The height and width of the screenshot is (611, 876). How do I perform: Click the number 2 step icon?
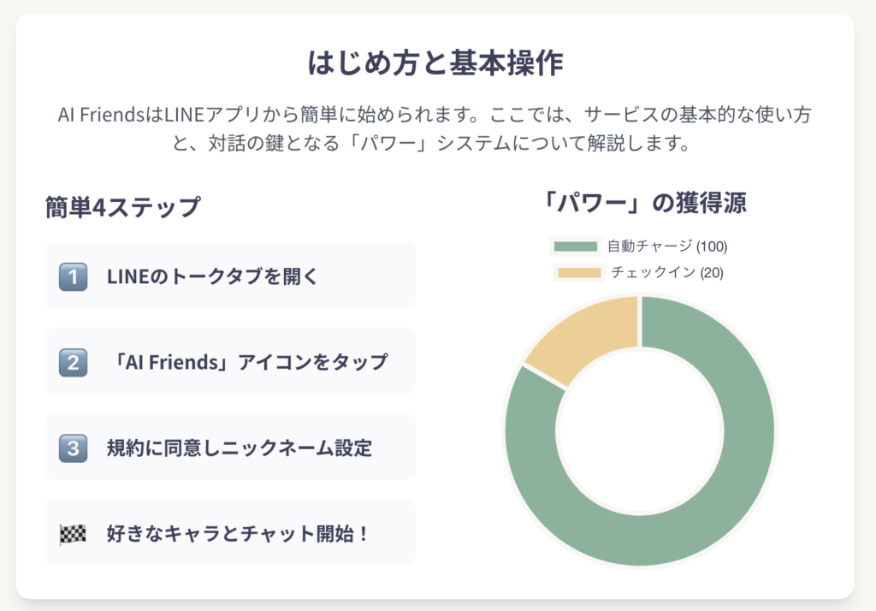[x=74, y=362]
